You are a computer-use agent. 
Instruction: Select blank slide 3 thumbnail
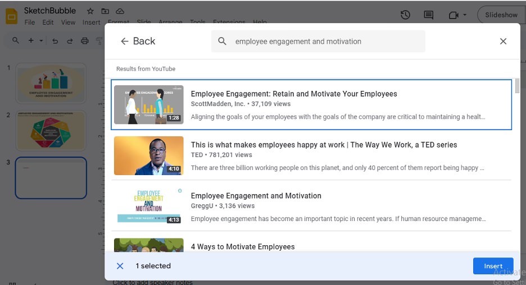(51, 178)
